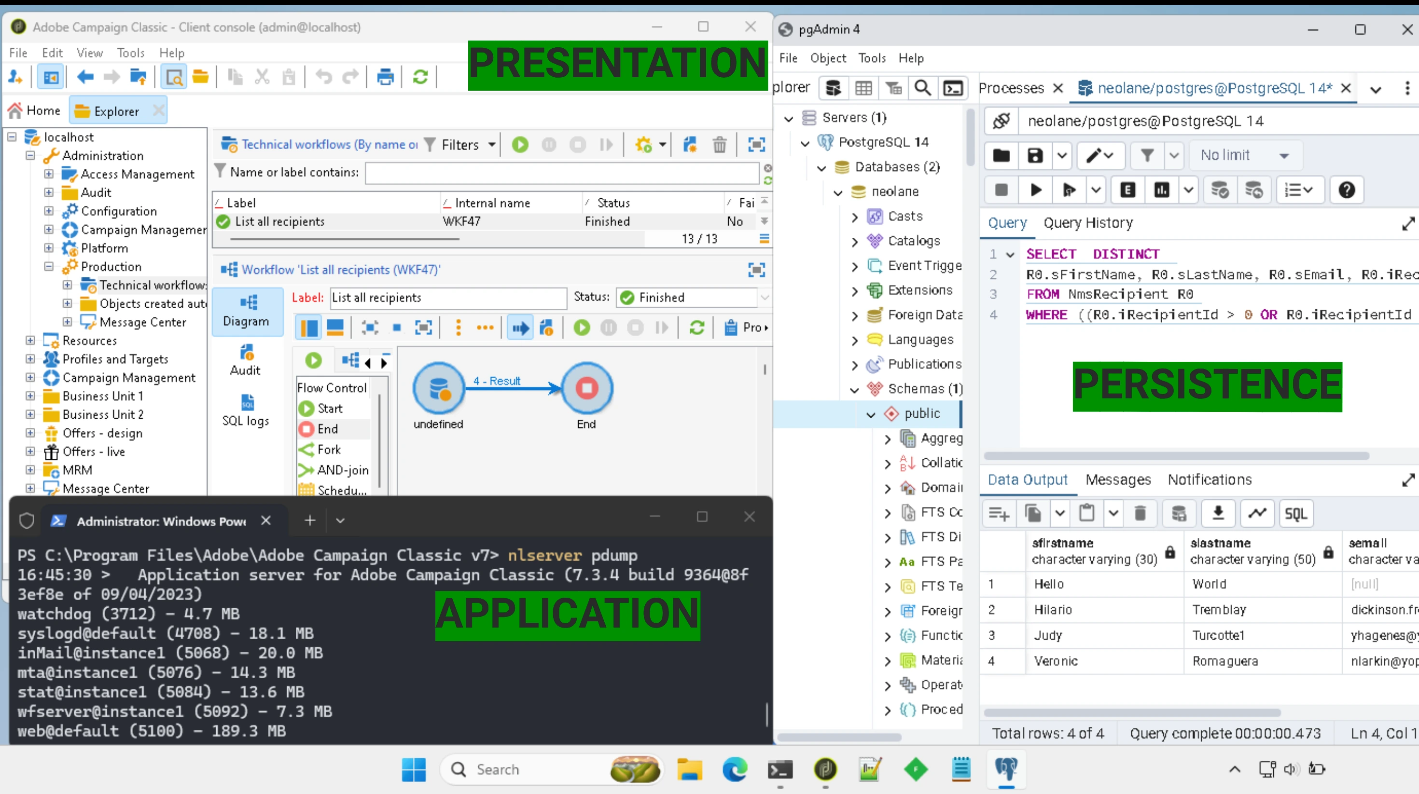Viewport: 1419px width, 794px height.
Task: Click PSQL tool icon in pgAdmin explorer toolbar
Action: coord(953,88)
